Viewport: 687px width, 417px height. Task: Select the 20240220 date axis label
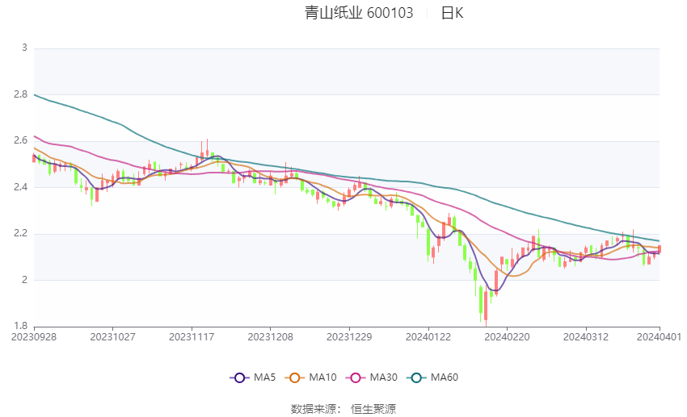pos(506,336)
